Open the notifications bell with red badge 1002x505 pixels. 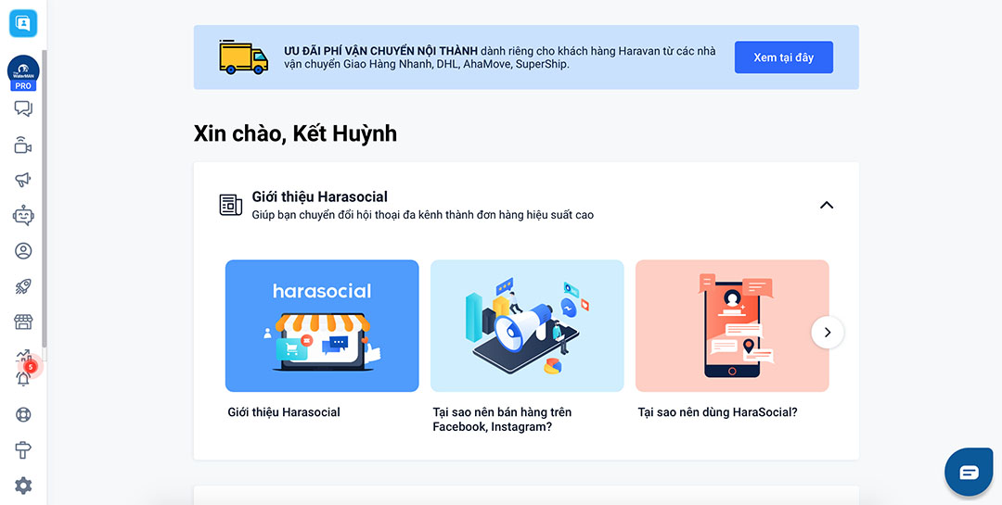pos(23,377)
